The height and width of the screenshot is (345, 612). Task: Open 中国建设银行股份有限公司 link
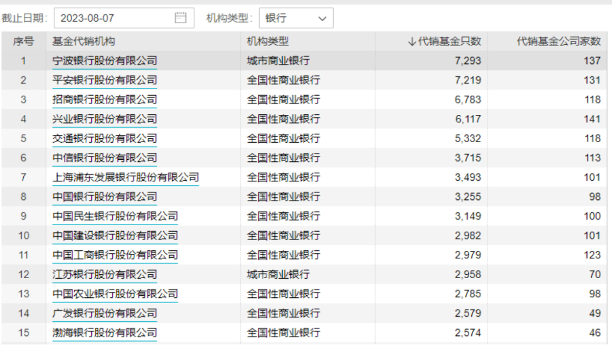pyautogui.click(x=115, y=236)
